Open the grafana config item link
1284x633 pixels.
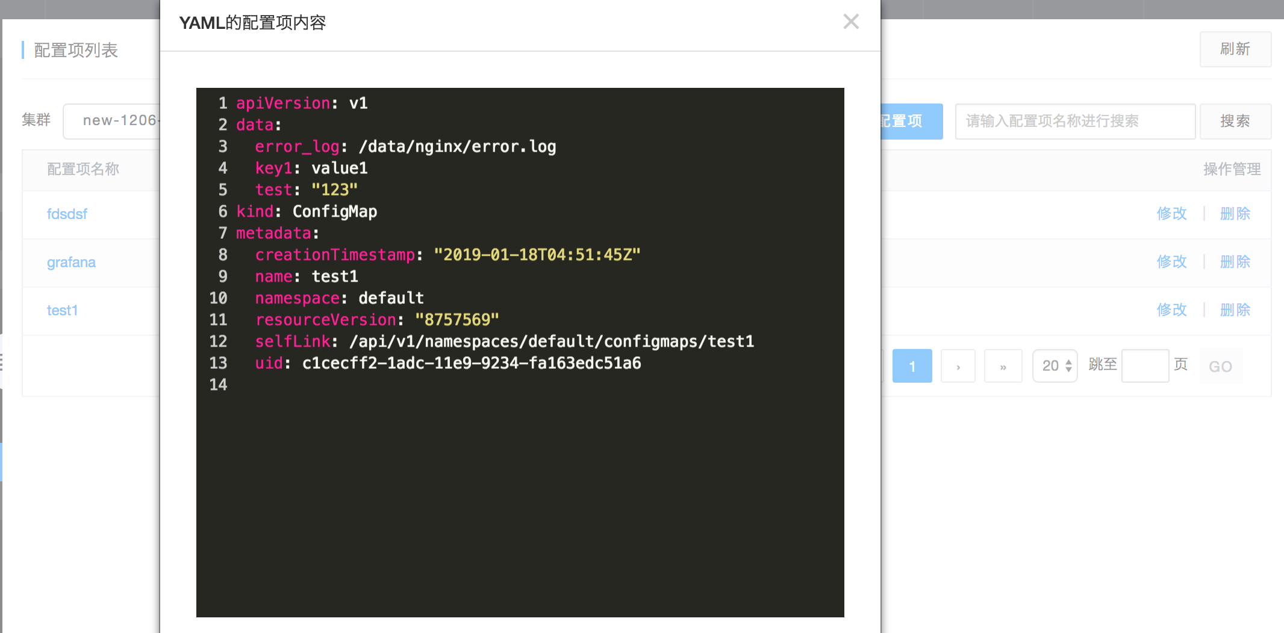tap(71, 262)
